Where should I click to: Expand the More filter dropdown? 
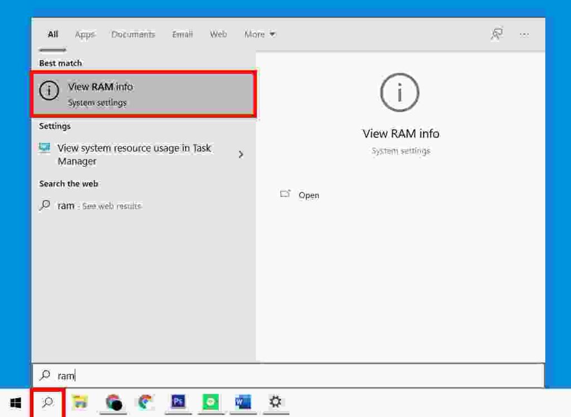[x=260, y=34]
